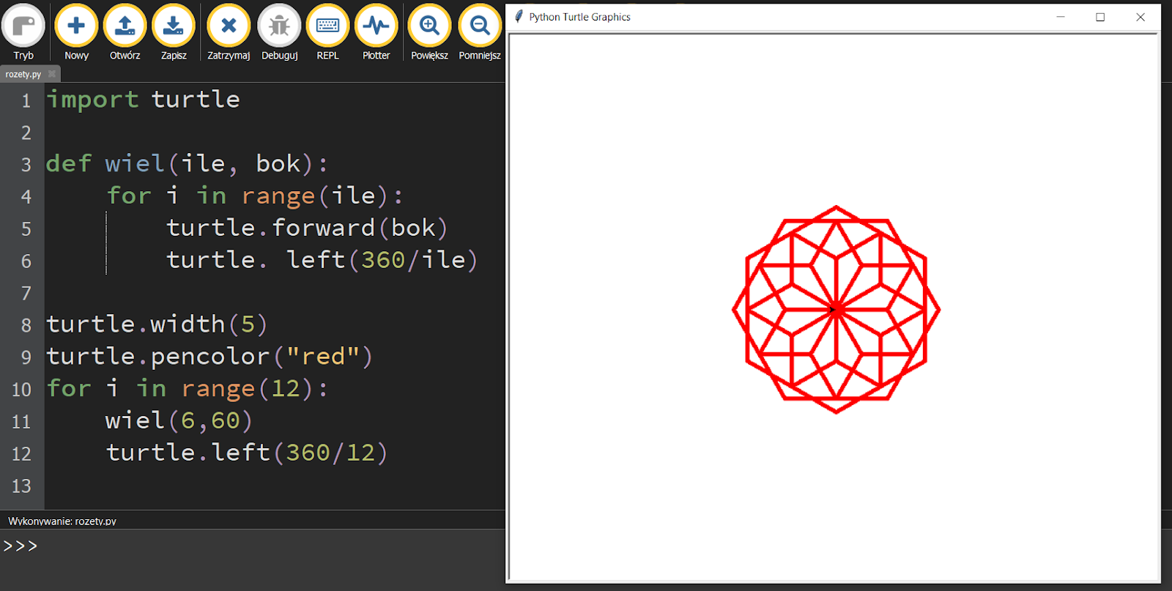Show the Plotter panel
The image size is (1172, 591).
[376, 32]
